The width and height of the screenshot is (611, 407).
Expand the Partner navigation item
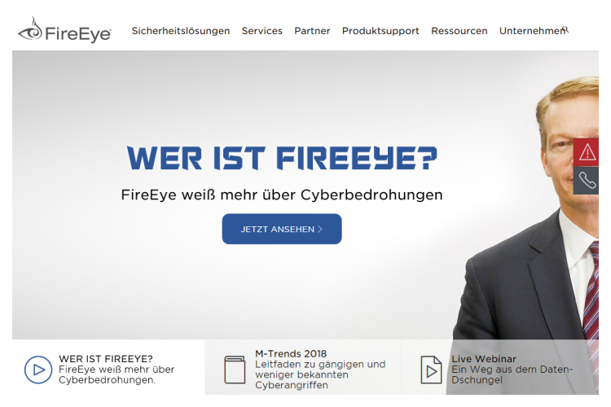click(x=312, y=31)
